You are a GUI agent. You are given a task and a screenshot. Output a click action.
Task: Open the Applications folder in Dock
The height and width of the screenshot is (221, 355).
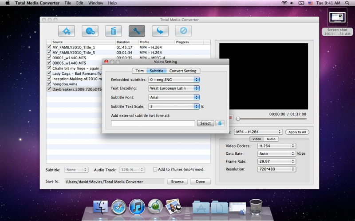[x=201, y=207]
